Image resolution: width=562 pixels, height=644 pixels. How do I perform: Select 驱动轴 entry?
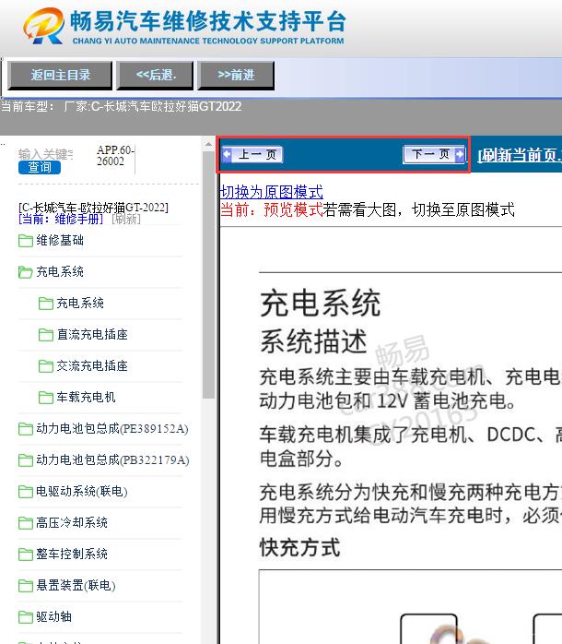pyautogui.click(x=53, y=616)
